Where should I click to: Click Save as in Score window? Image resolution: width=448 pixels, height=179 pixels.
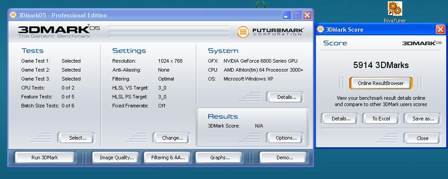[x=422, y=119]
